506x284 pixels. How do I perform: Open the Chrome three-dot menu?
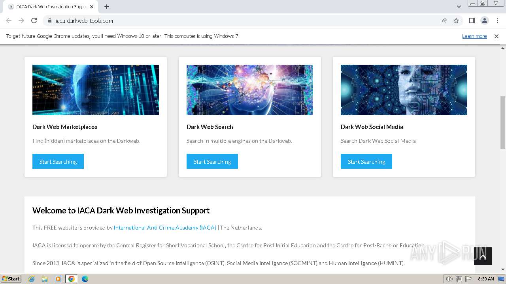497,21
